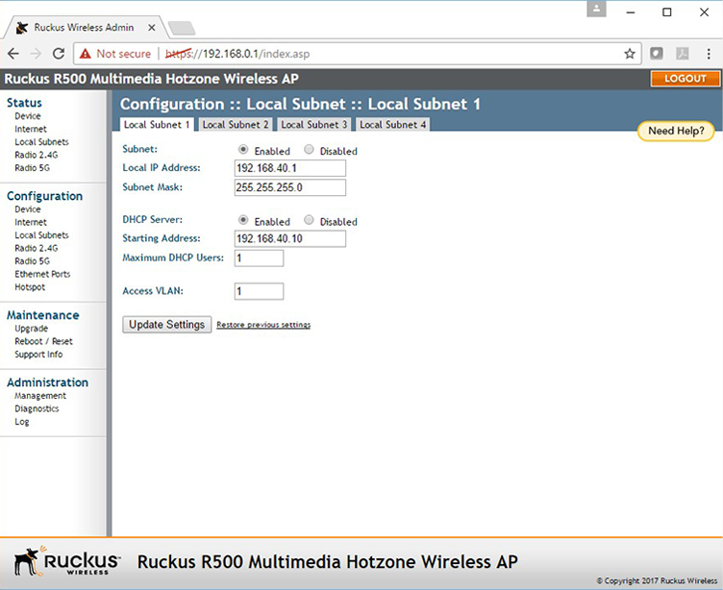This screenshot has width=723, height=590.
Task: Click the Chrome user profile icon
Action: [597, 10]
